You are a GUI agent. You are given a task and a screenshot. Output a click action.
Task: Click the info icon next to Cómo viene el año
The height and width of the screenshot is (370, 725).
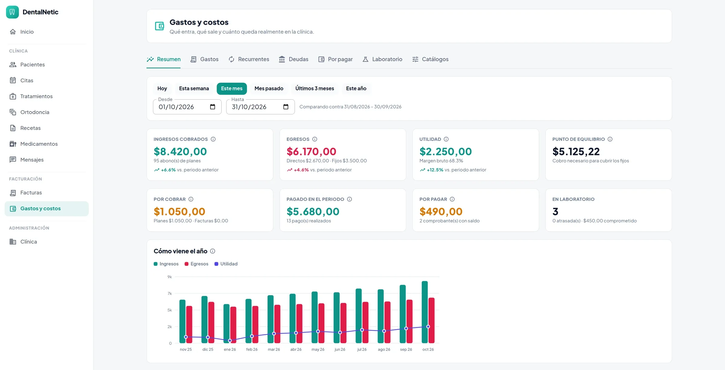(x=213, y=251)
